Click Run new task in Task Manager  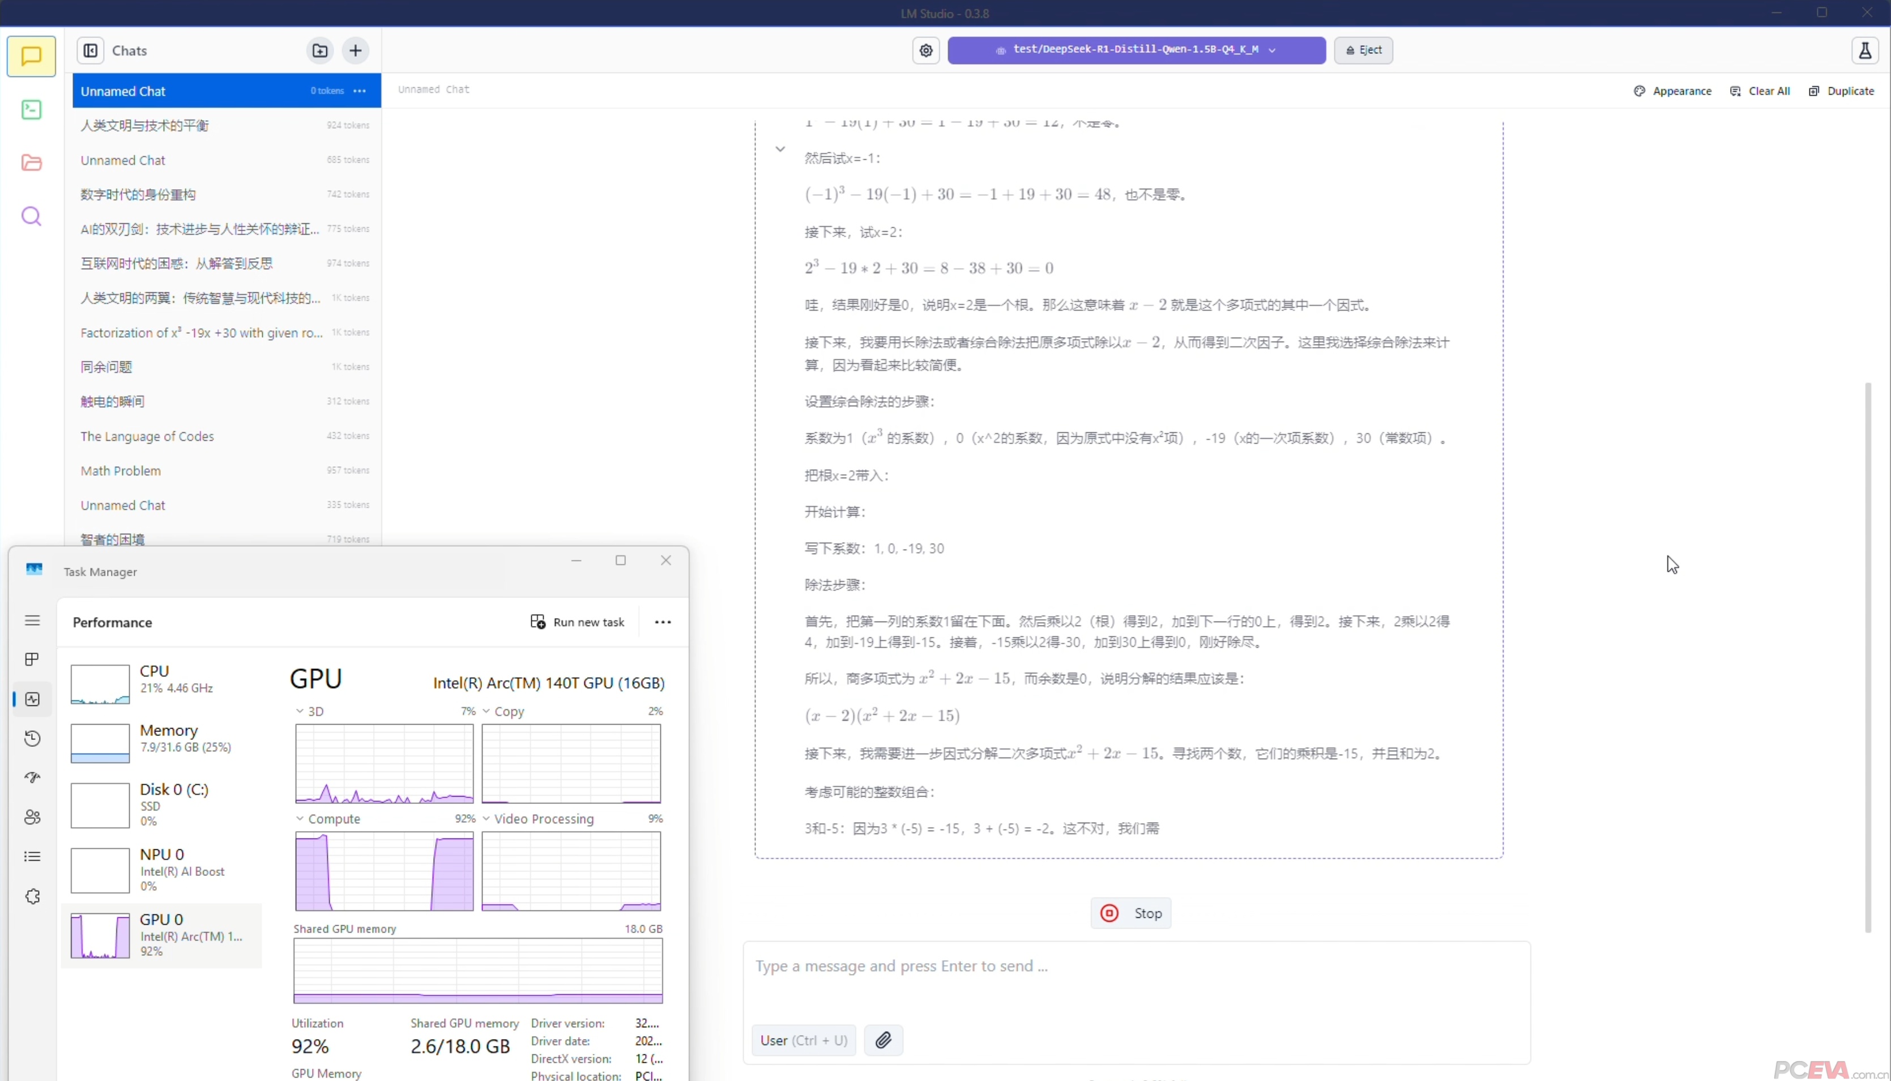578,622
